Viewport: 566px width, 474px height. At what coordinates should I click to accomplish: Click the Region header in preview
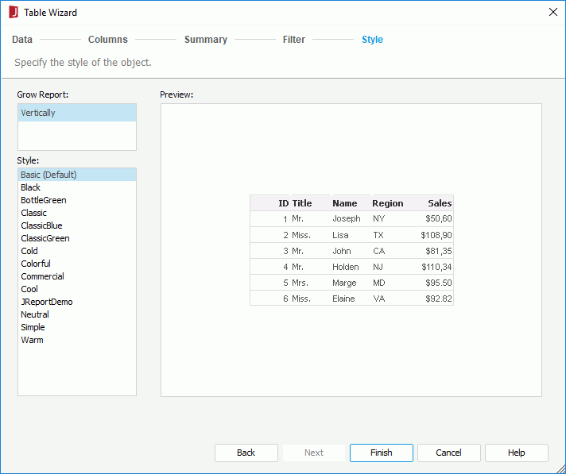[388, 204]
